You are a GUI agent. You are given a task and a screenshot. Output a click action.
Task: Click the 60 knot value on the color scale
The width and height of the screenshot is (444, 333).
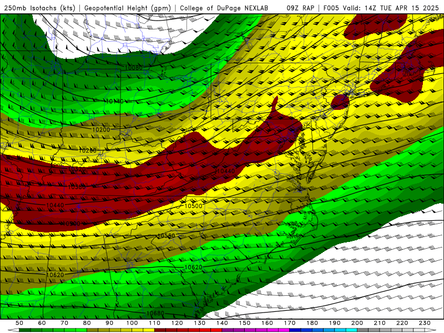pos(42,323)
